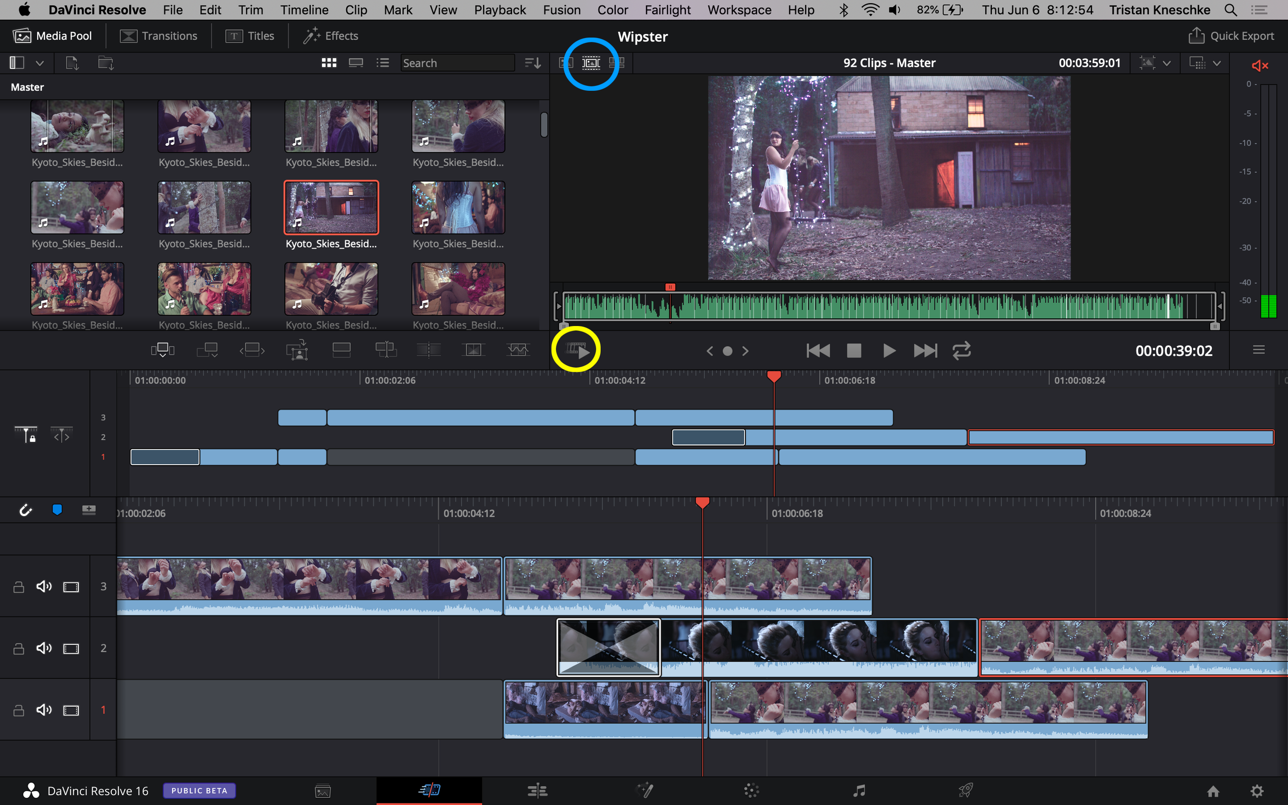
Task: Click the Quick Export button
Action: point(1231,36)
